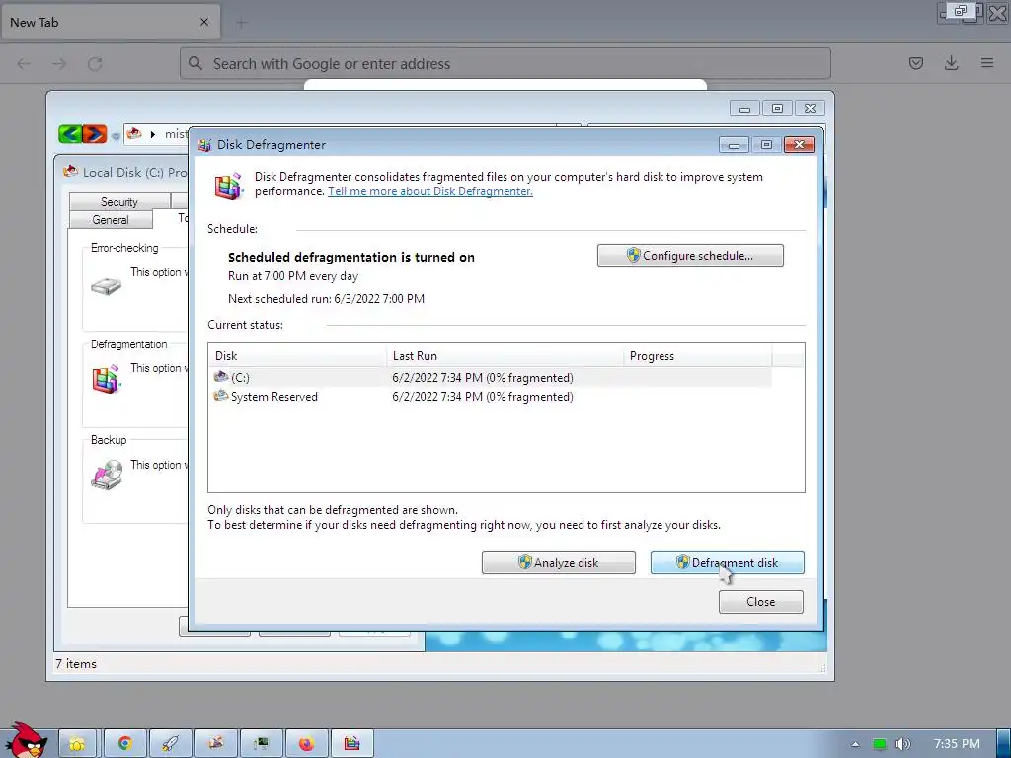Maximize the Disk Defragmenter window
Screen dimensions: 1011x758
pyautogui.click(x=766, y=145)
